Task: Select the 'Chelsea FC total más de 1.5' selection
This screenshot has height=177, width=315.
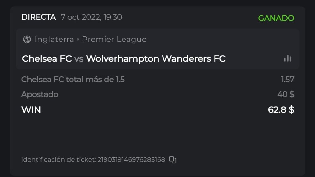Action: tap(73, 80)
